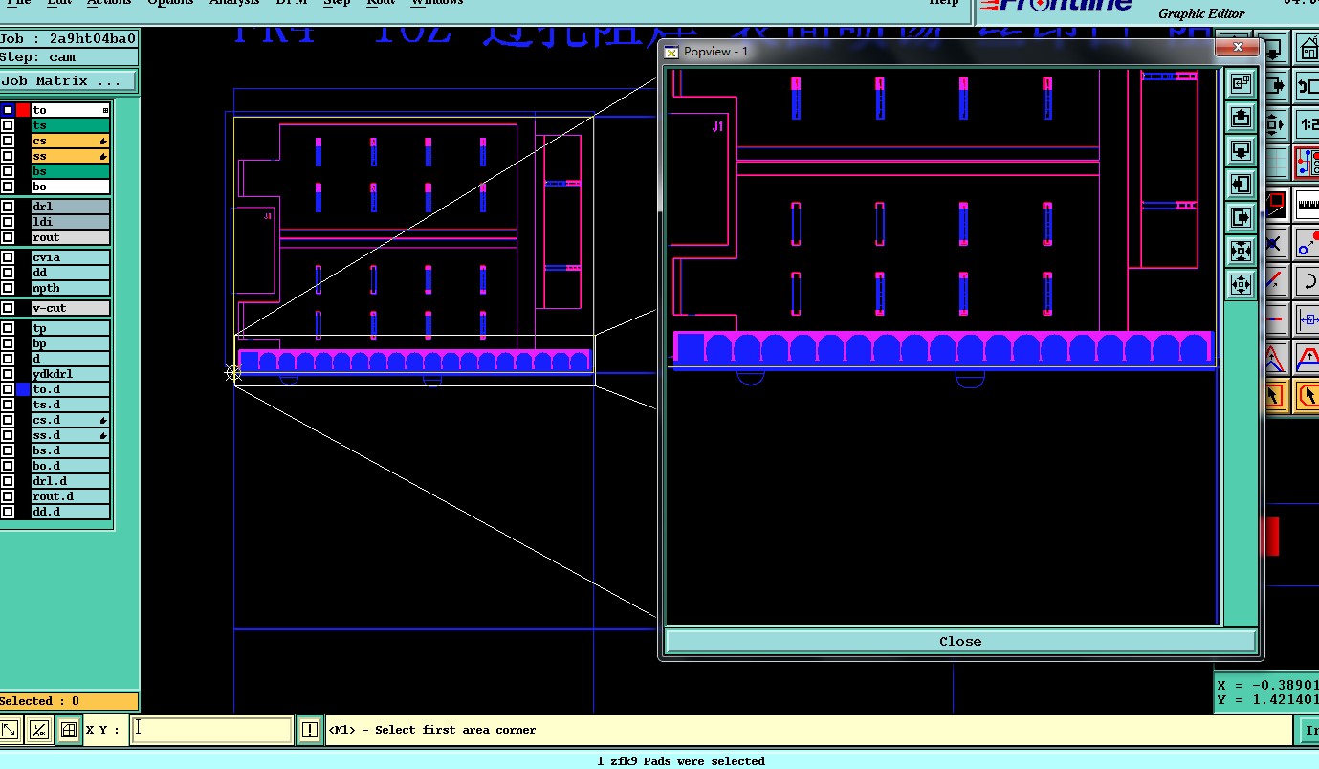The image size is (1319, 769).
Task: Click the red triangle trace icon, left column
Action: (1276, 358)
